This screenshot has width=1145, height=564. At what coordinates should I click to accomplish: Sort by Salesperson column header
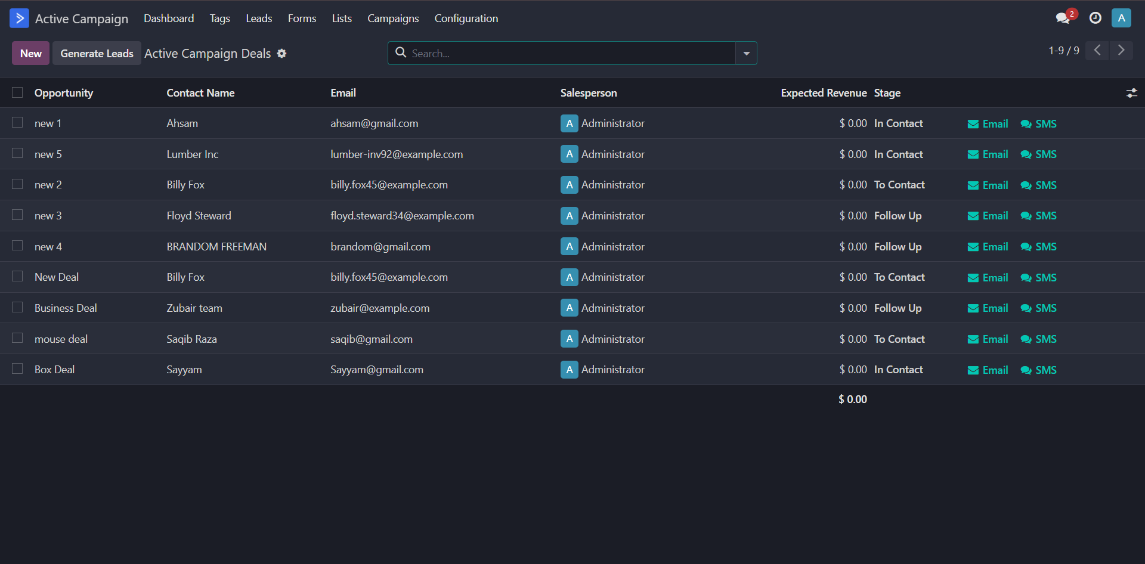[x=589, y=93]
